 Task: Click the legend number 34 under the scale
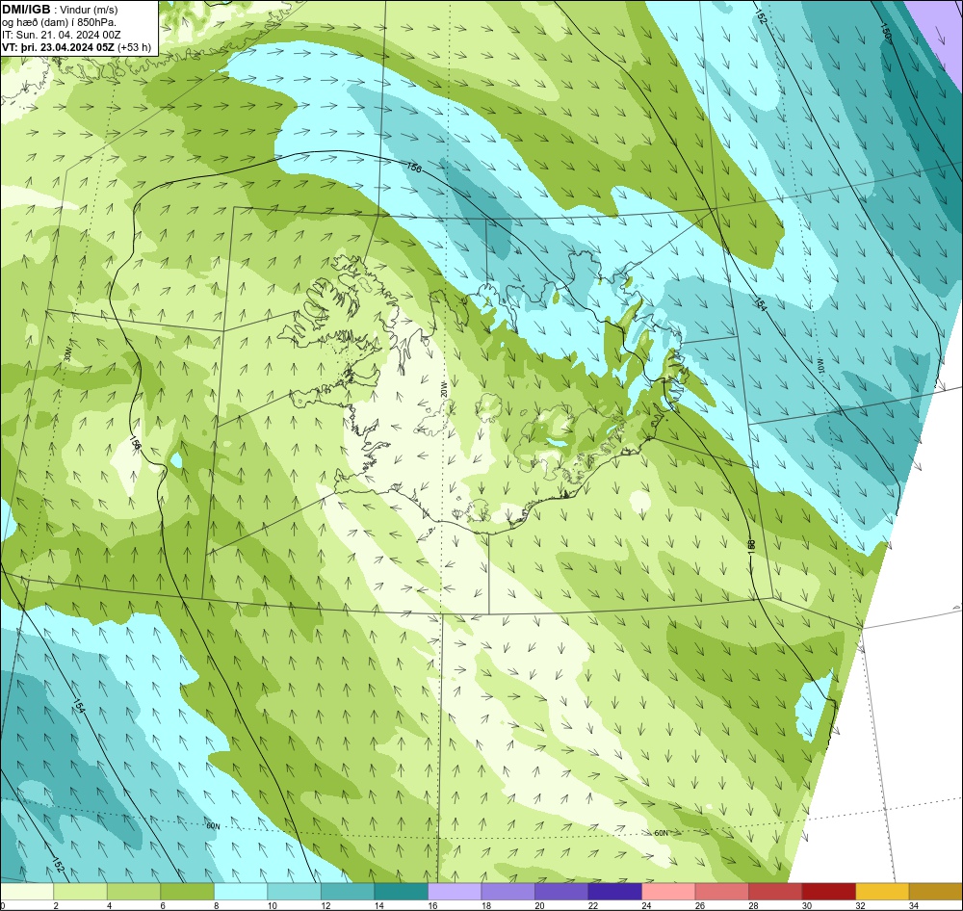coord(913,905)
